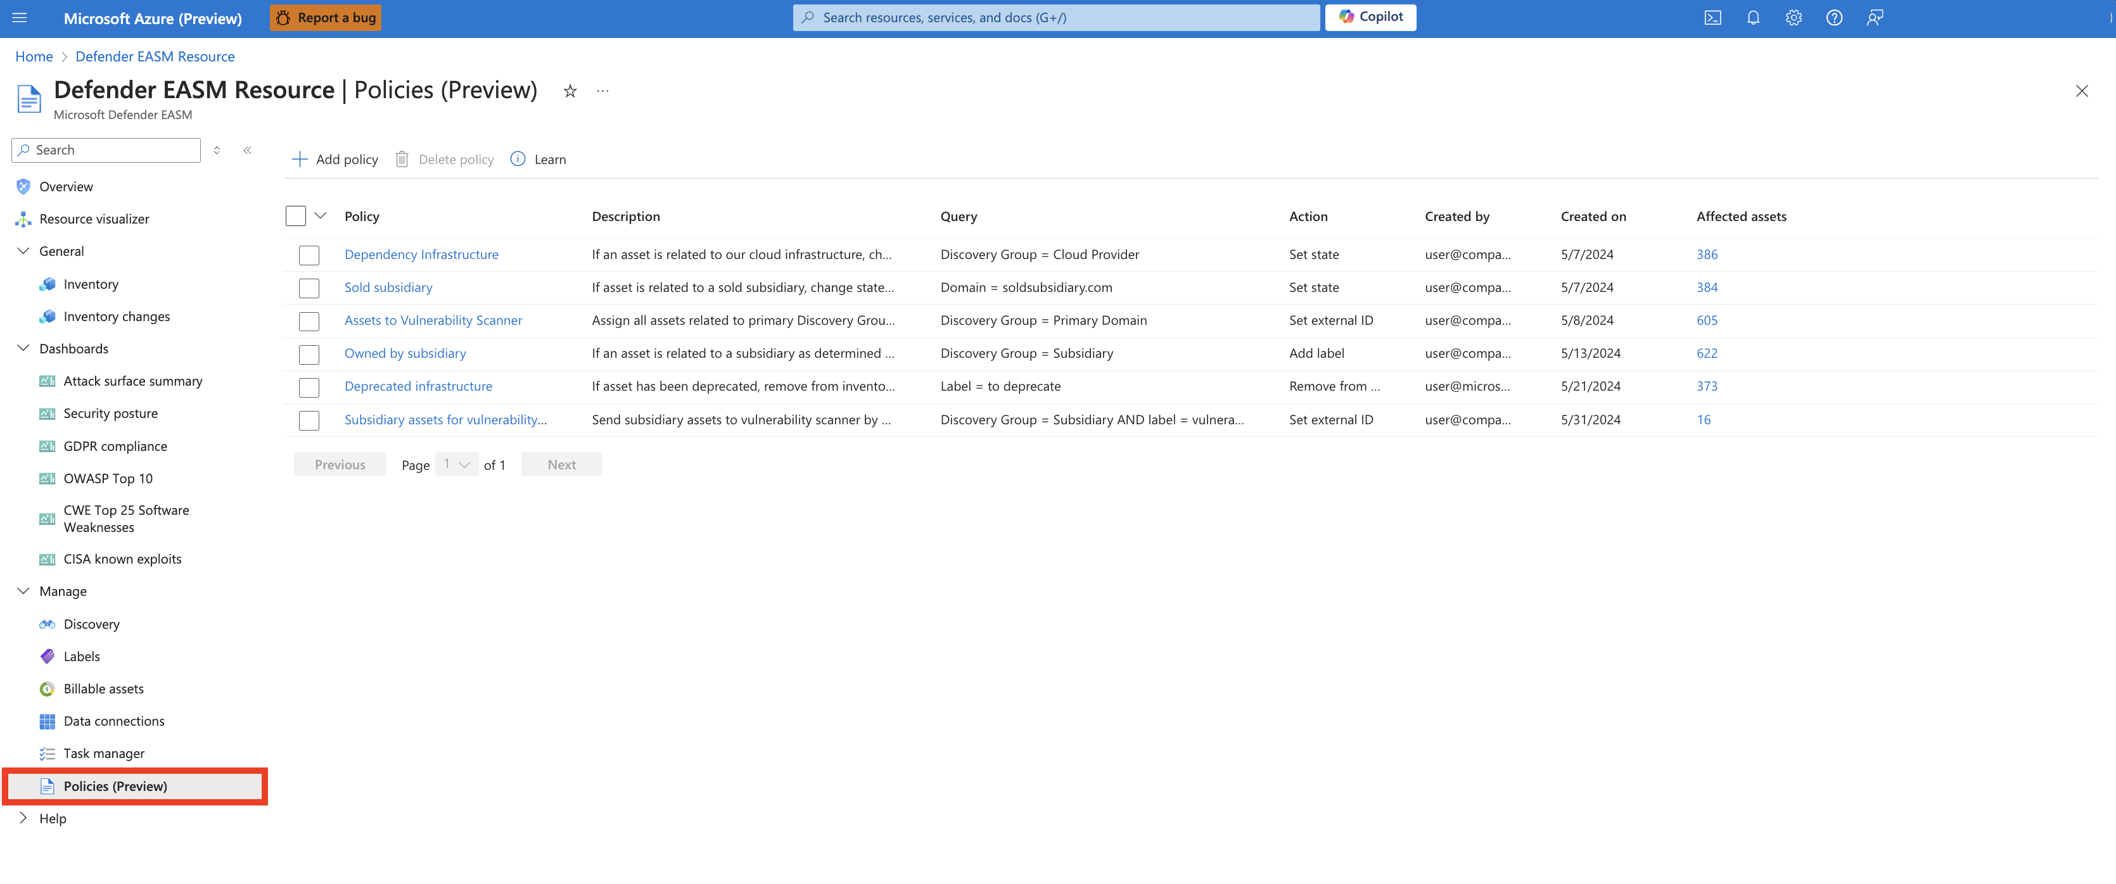Image resolution: width=2116 pixels, height=884 pixels.
Task: Open Inventory changes in sidebar
Action: point(117,317)
